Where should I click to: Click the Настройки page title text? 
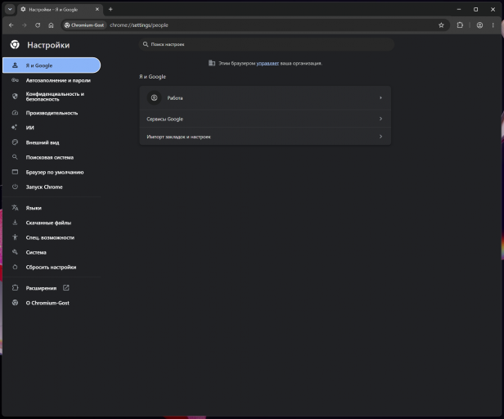coord(48,45)
